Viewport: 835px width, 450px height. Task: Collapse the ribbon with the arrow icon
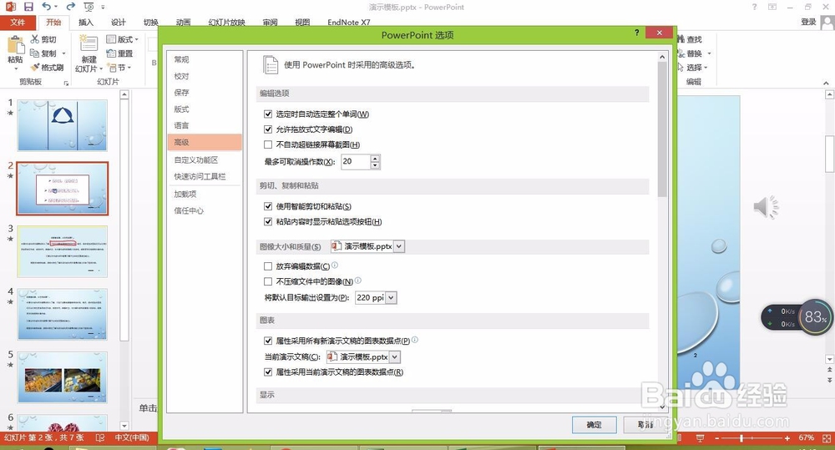[x=826, y=83]
